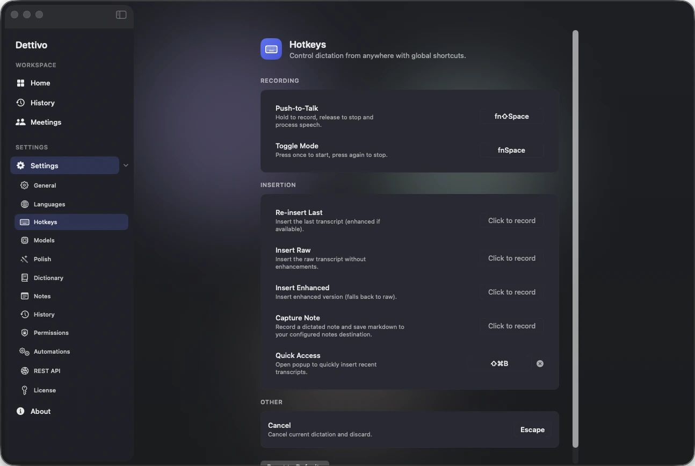Click the Home grid icon
This screenshot has width=695, height=466.
tap(20, 83)
